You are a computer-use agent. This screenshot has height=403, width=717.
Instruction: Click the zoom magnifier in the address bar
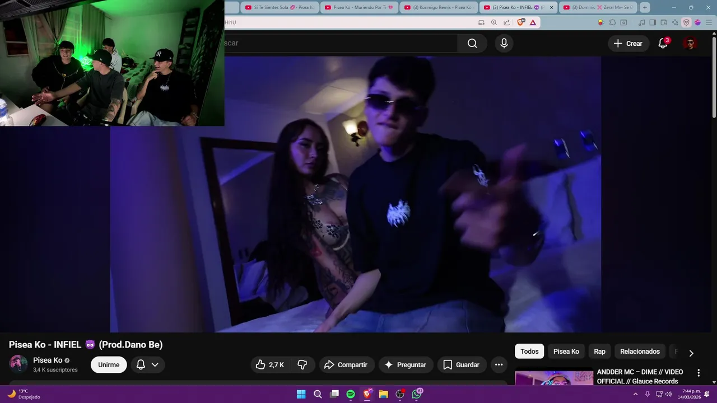493,22
